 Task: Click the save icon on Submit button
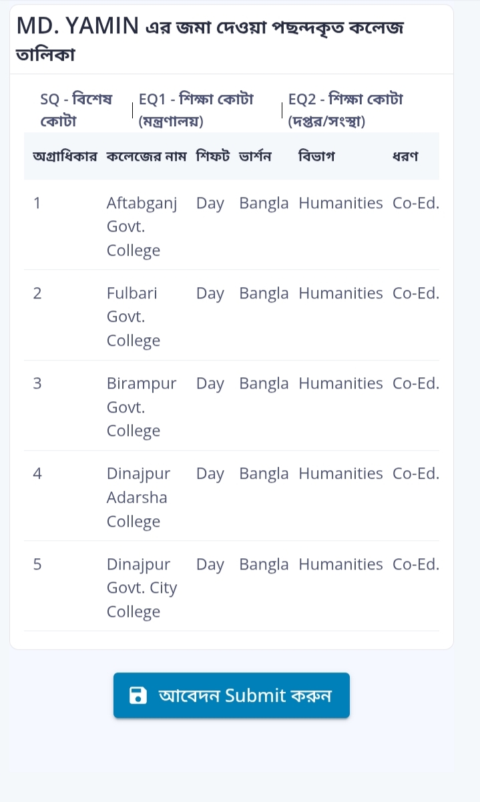[138, 695]
